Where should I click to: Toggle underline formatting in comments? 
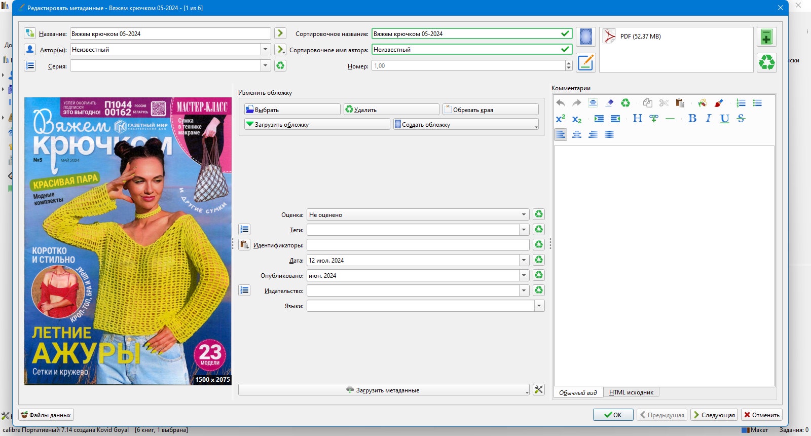(x=725, y=119)
